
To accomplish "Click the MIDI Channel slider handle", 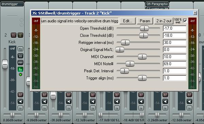I will tap(142, 57).
